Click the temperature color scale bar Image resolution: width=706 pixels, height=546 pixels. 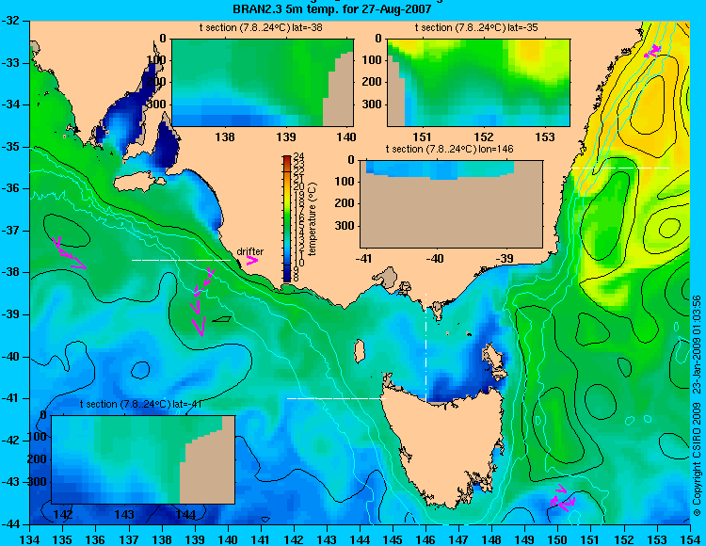[287, 218]
